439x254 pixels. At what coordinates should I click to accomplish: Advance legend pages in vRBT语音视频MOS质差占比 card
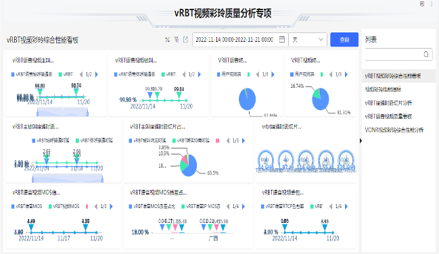[244, 207]
